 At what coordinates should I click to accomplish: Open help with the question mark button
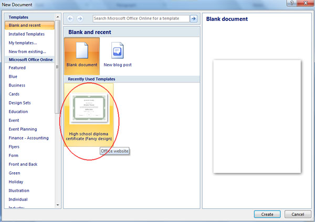coord(292,3)
